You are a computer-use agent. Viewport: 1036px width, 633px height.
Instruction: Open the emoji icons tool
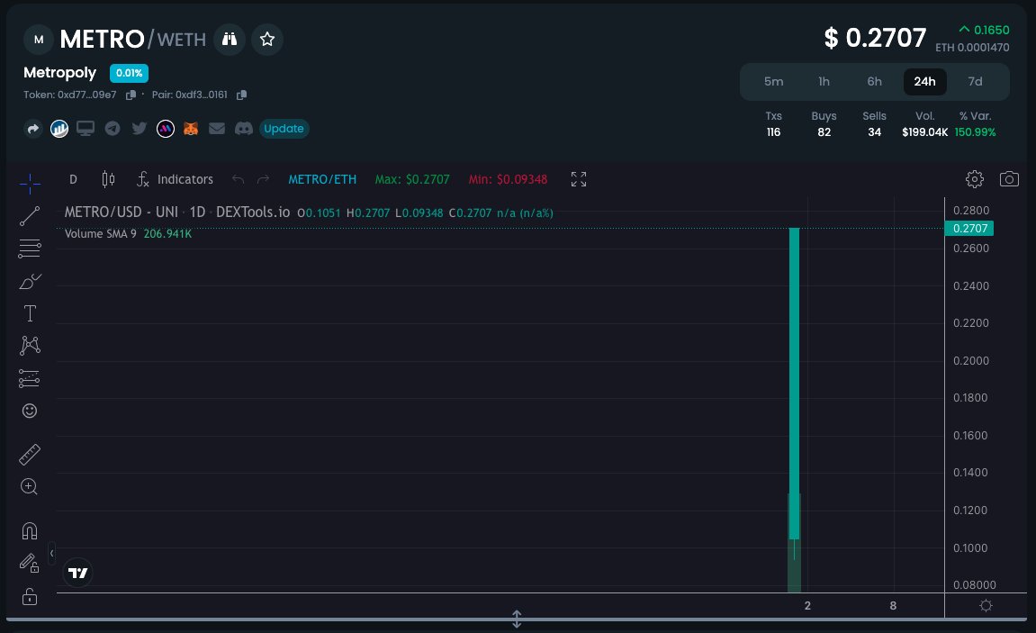pos(30,411)
